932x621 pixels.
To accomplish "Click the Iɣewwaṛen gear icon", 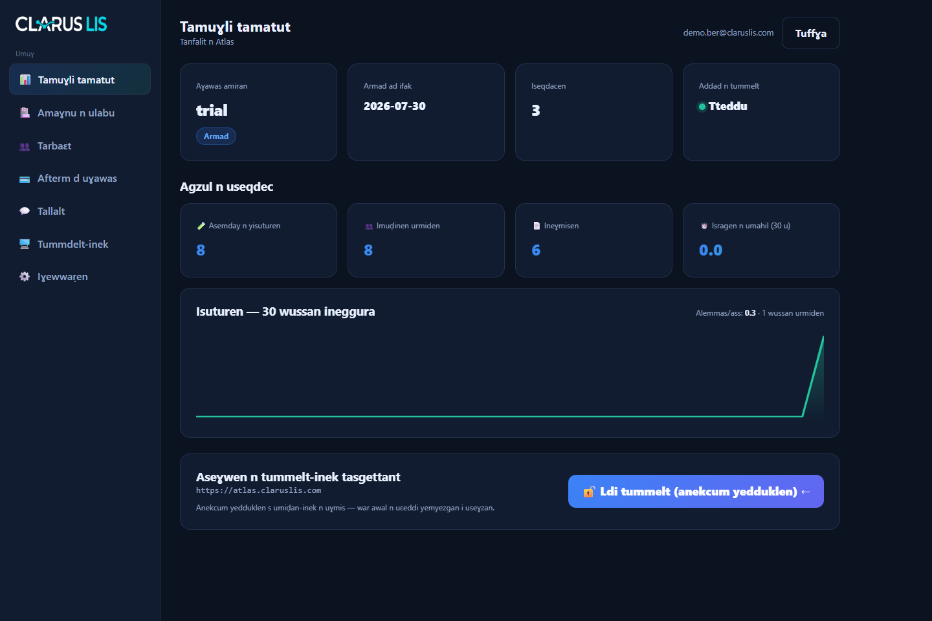I will [25, 277].
